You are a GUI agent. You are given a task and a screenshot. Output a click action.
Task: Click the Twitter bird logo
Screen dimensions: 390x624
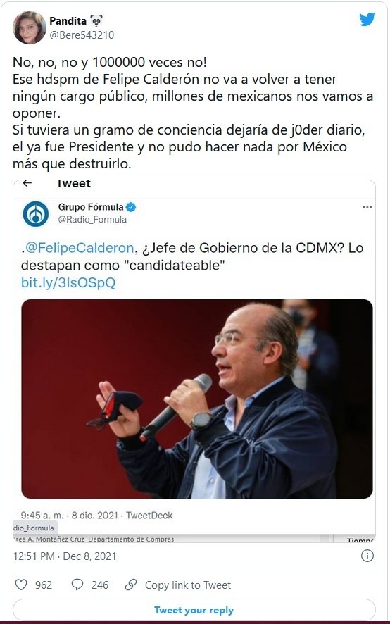point(367,19)
